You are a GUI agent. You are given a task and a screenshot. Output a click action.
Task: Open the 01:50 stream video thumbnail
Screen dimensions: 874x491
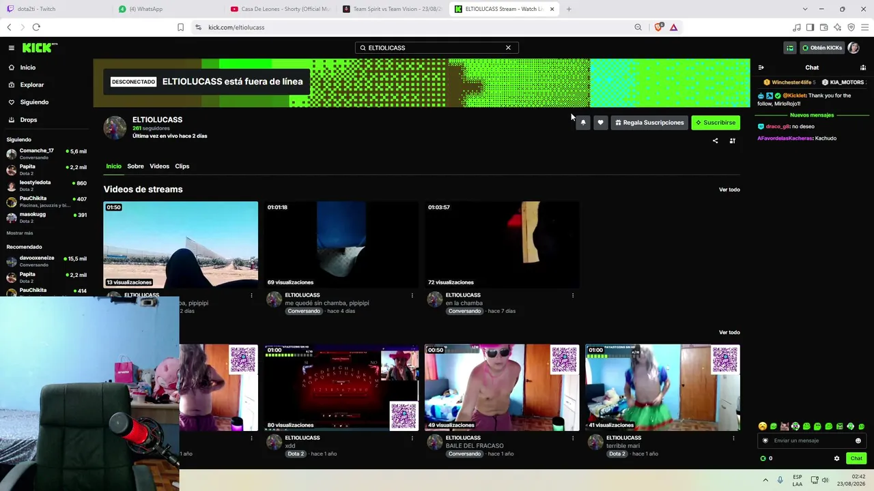(181, 244)
